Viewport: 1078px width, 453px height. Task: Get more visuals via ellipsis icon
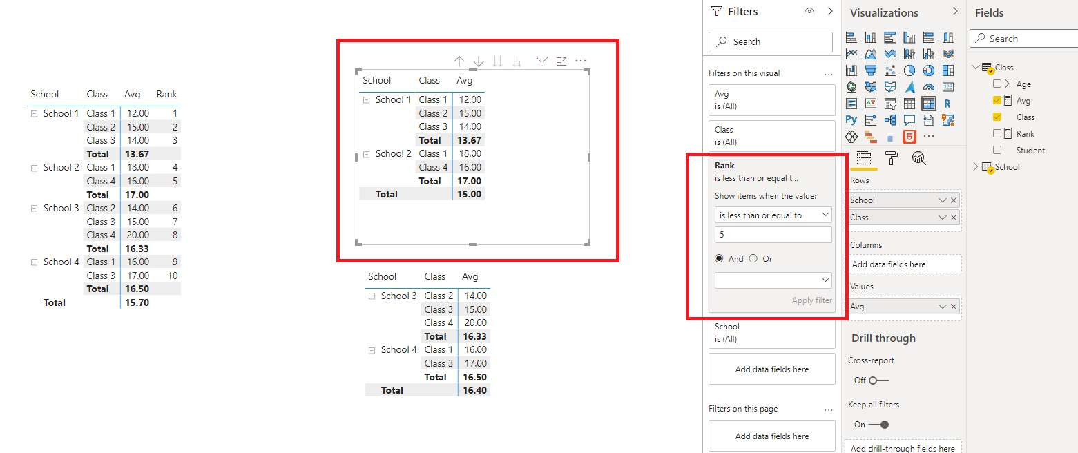929,136
